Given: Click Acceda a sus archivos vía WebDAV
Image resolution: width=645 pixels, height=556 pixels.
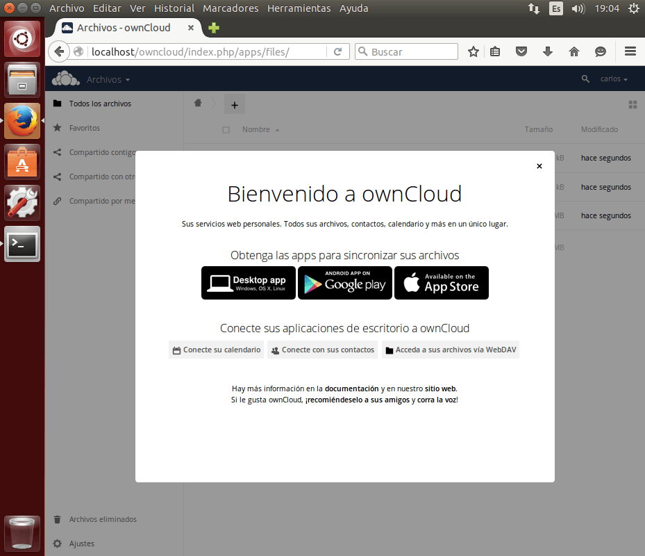Looking at the screenshot, I should pyautogui.click(x=451, y=350).
